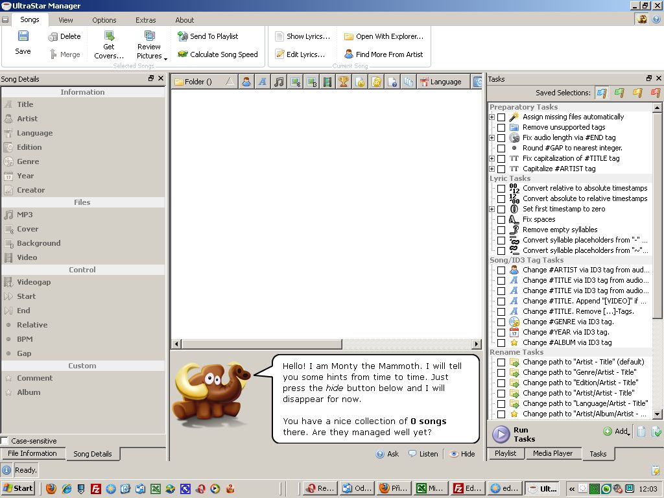Switch to the Media Player tab
Image resolution: width=664 pixels, height=498 pixels.
552,453
